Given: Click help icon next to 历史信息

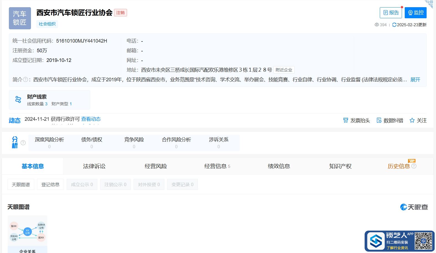Looking at the screenshot, I should pos(414,166).
